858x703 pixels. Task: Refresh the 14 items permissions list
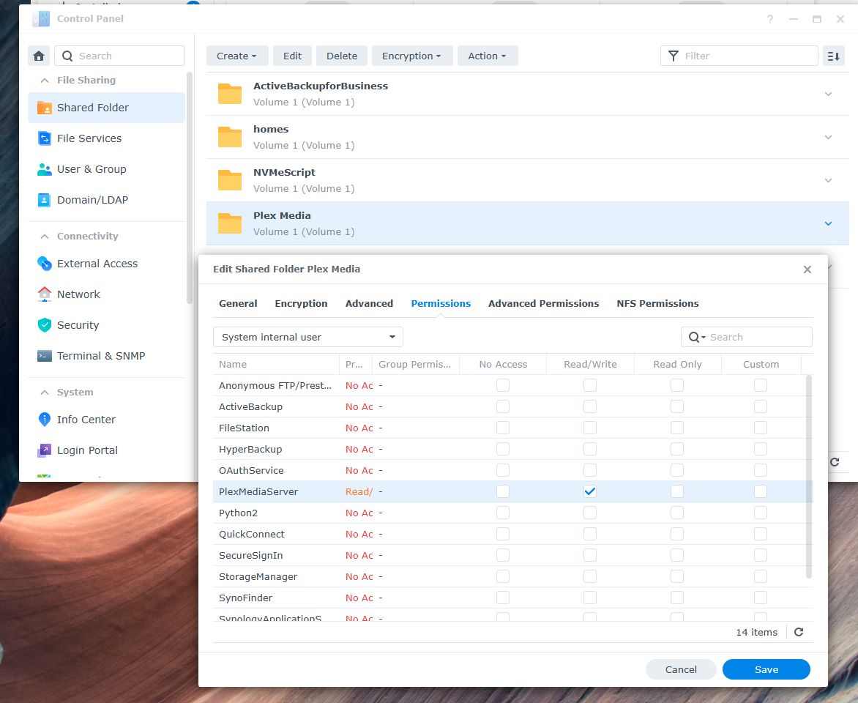pos(799,632)
